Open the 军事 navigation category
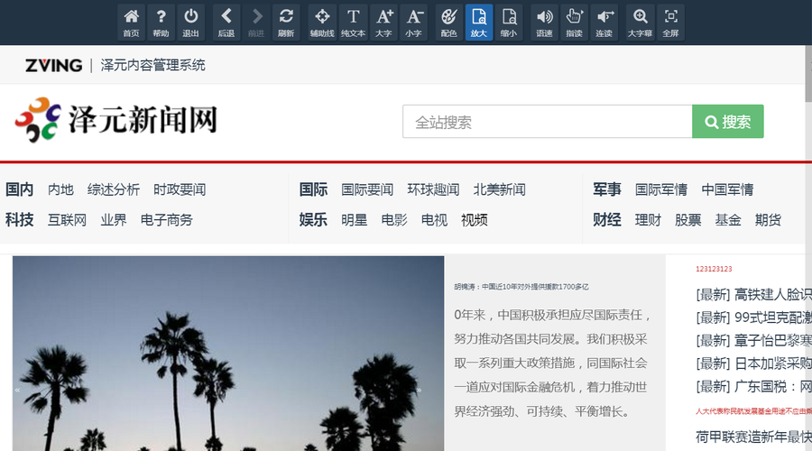Image resolution: width=812 pixels, height=451 pixels. (607, 189)
